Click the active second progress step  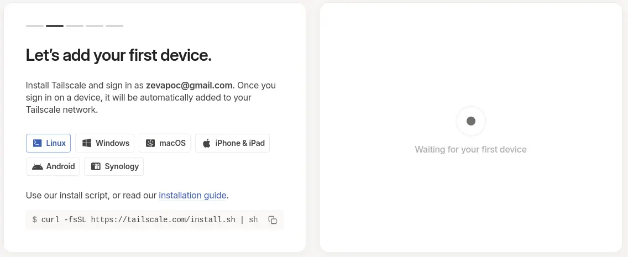[x=55, y=26]
